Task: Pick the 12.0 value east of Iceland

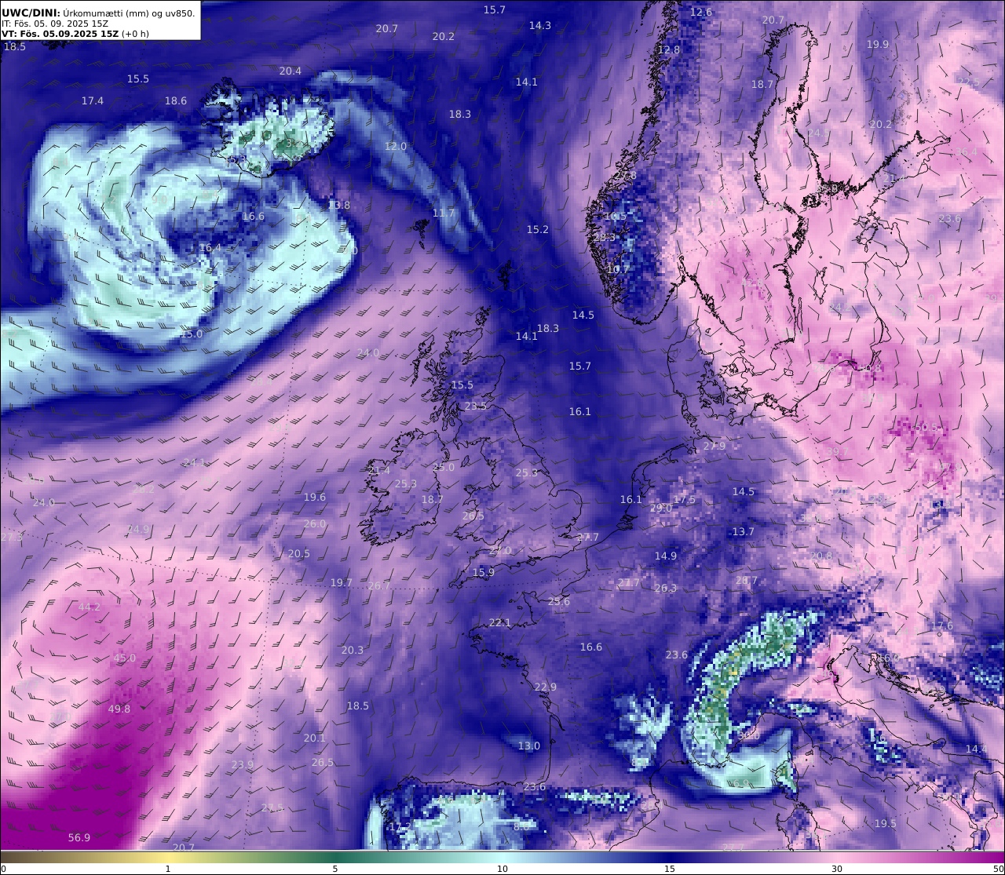Action: point(396,146)
